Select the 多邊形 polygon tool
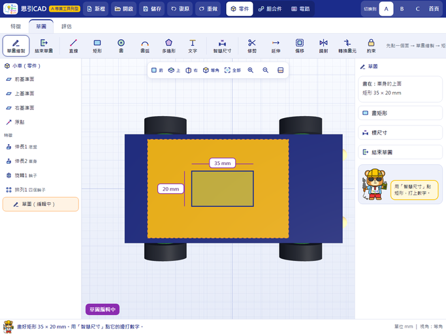The image size is (446, 334). pyautogui.click(x=169, y=46)
